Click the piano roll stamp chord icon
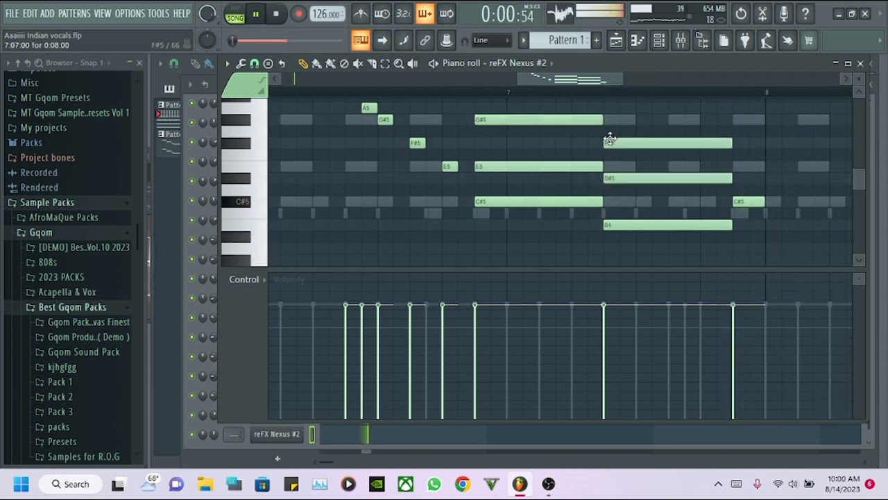This screenshot has height=500, width=888. 268,63
